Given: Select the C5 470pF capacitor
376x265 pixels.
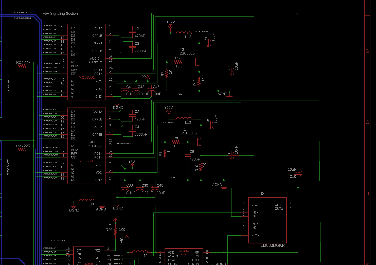Looking at the screenshot, I should (188, 155).
